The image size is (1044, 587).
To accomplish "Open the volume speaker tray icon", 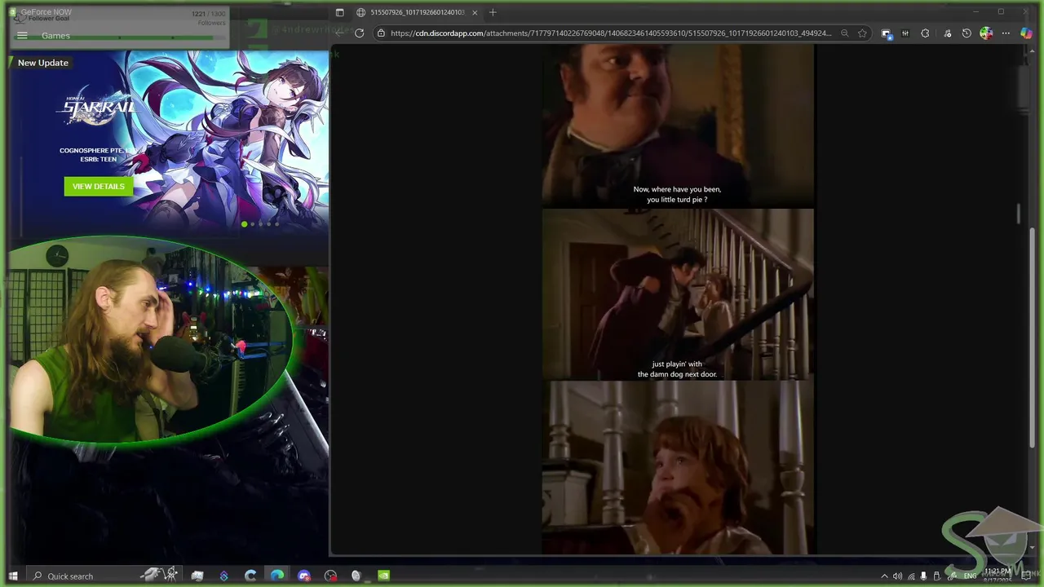I will click(897, 576).
